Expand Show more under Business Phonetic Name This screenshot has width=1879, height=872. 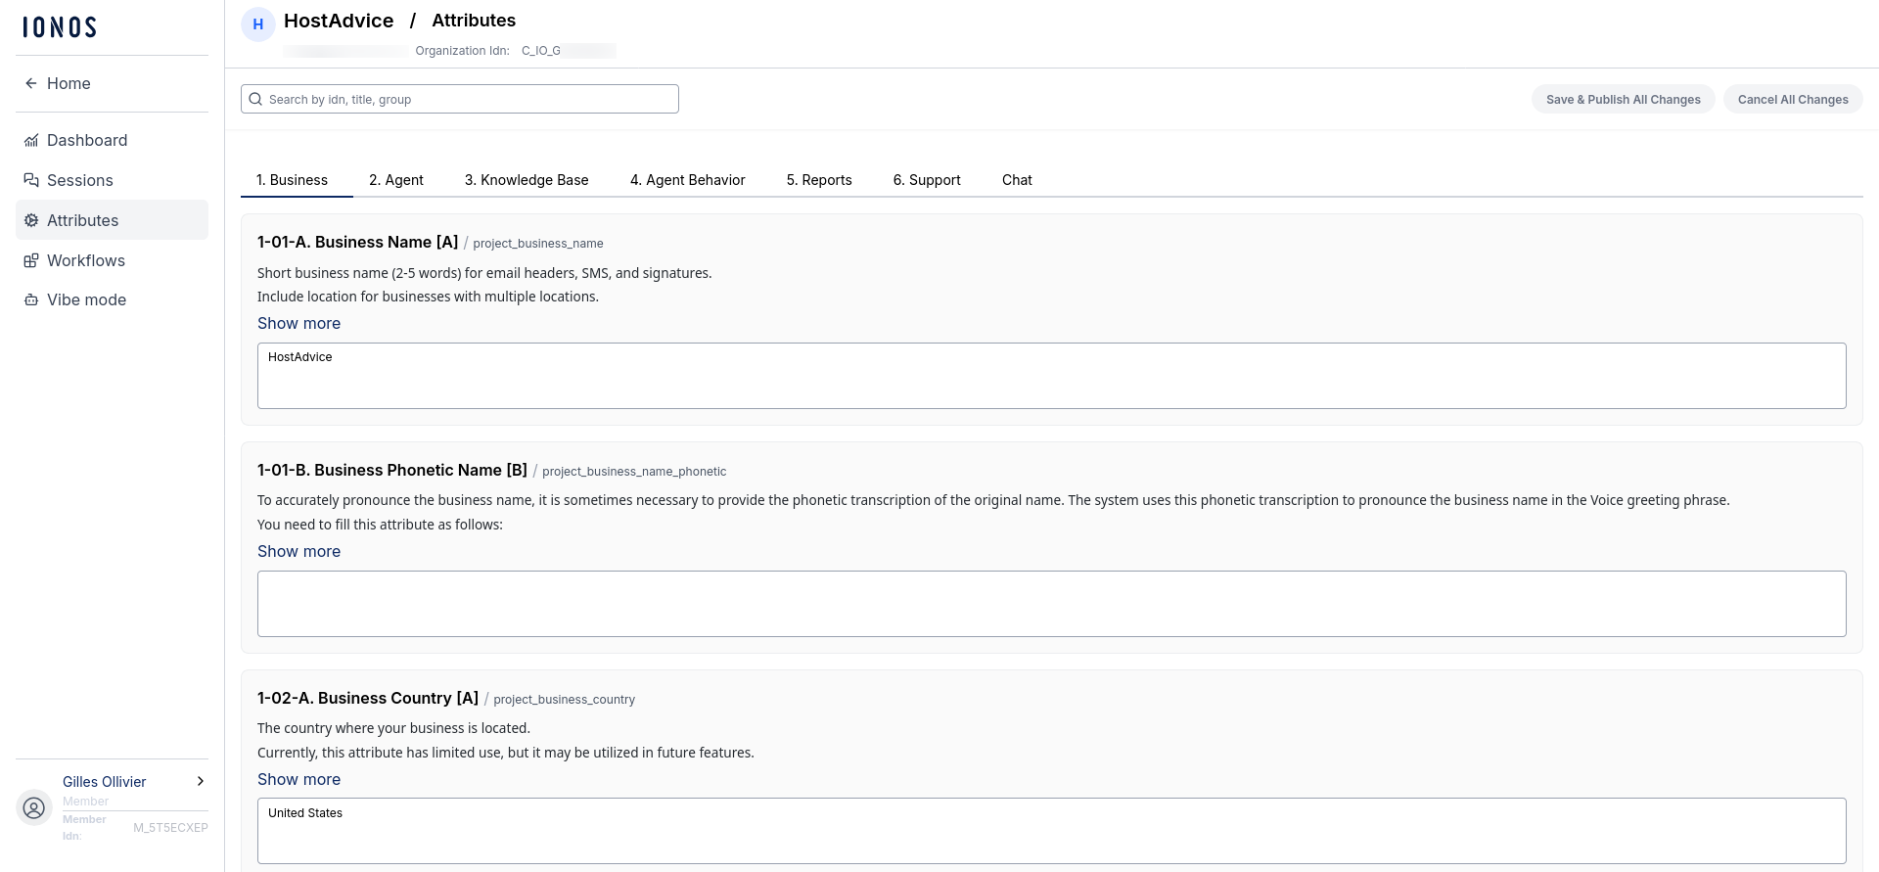298,551
